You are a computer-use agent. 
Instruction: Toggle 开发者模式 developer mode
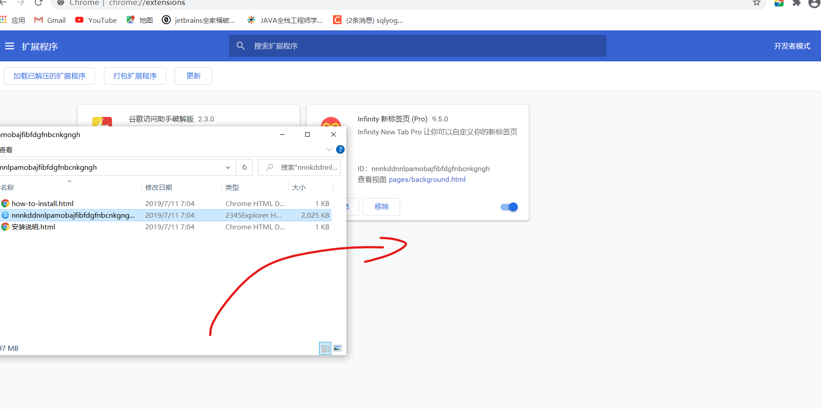792,46
